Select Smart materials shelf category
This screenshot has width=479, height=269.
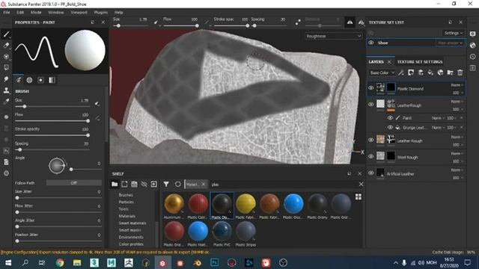(x=132, y=223)
